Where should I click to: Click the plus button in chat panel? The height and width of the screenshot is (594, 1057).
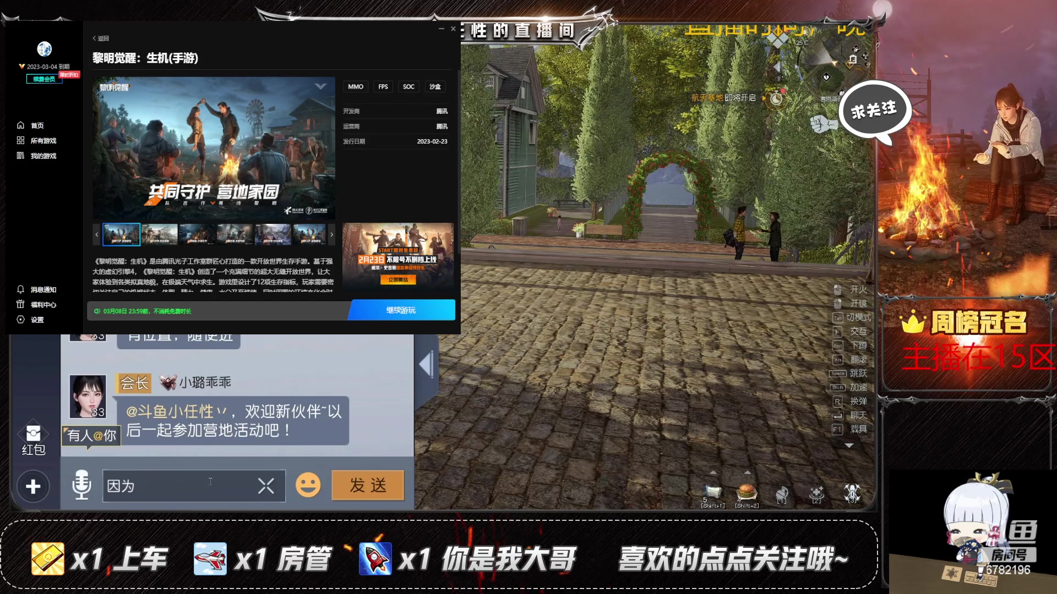[x=33, y=486]
